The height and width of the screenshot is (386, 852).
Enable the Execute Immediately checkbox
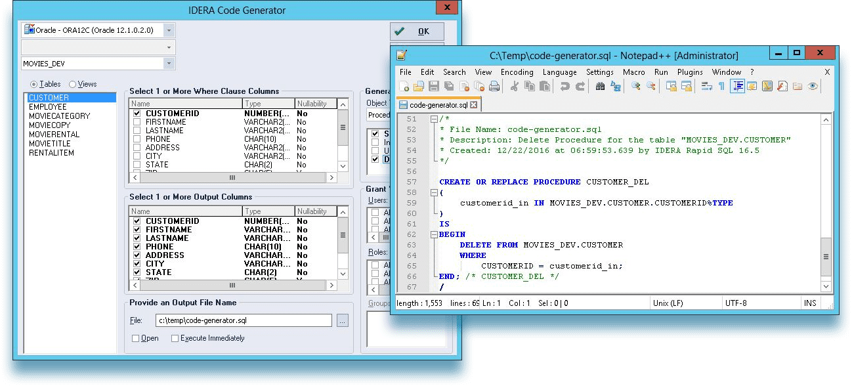[x=175, y=338]
